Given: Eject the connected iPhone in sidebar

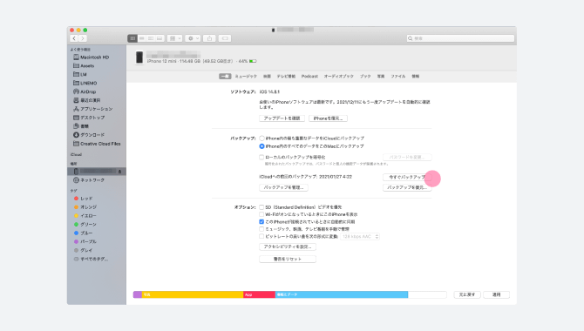Looking at the screenshot, I should (120, 172).
